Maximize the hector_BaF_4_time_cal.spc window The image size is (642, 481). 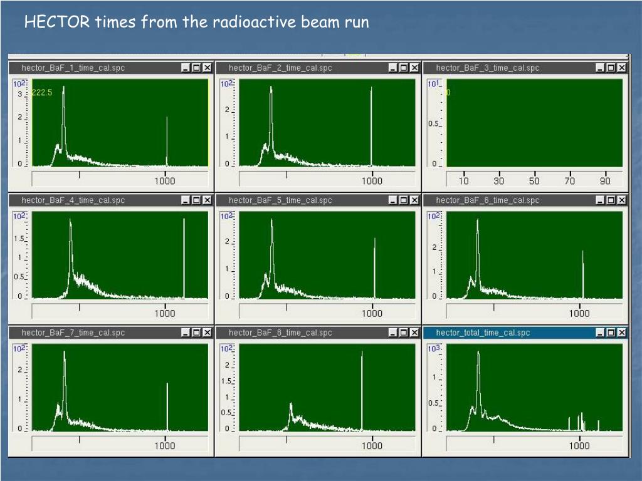tap(196, 200)
